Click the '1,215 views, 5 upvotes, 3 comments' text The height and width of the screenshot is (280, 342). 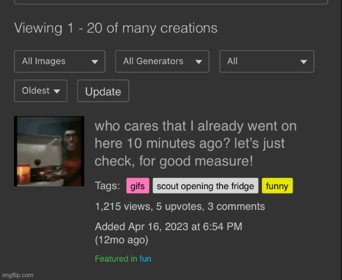pos(180,206)
